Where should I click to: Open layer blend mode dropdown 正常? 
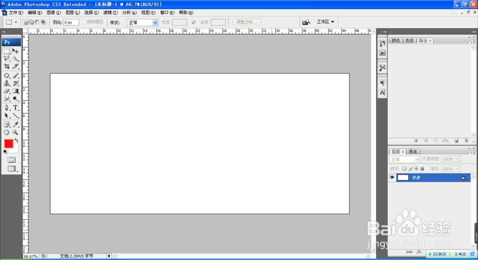point(405,159)
